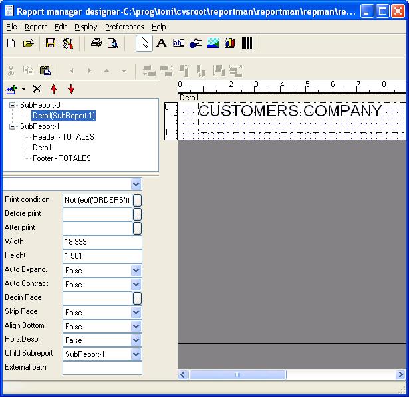
Task: Open Print preview magnifier icon
Action: [113, 43]
